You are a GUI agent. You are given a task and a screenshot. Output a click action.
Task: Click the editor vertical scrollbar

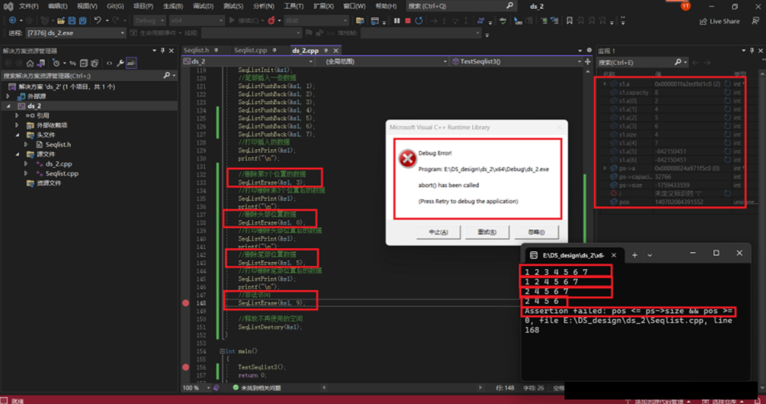[588, 225]
